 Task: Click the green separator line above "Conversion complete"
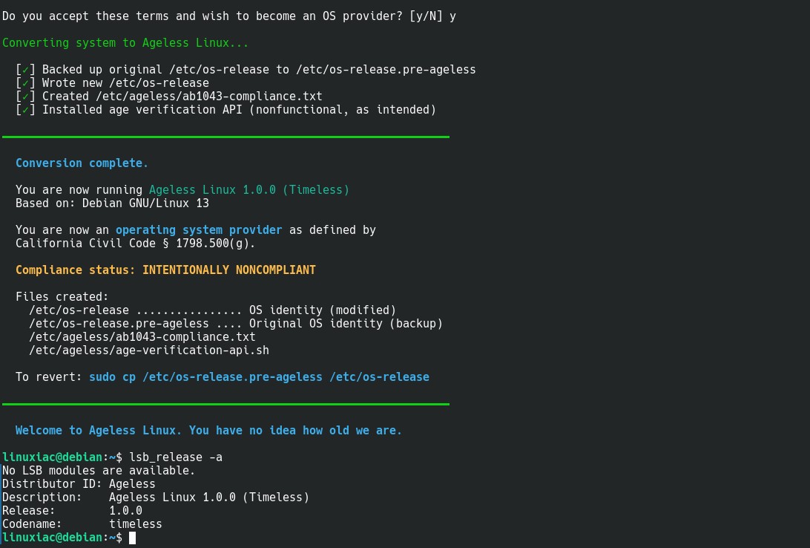[225, 137]
